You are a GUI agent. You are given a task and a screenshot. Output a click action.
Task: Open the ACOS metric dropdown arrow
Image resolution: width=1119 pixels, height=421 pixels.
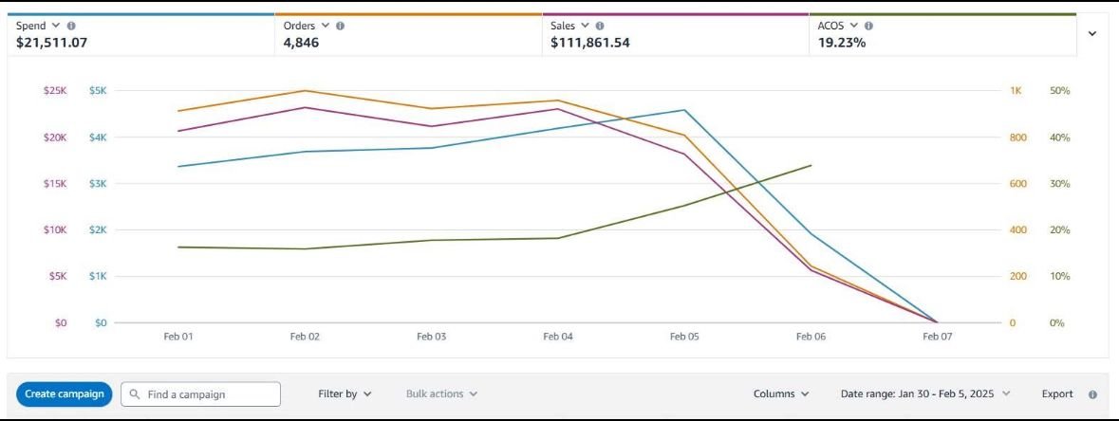tap(854, 26)
